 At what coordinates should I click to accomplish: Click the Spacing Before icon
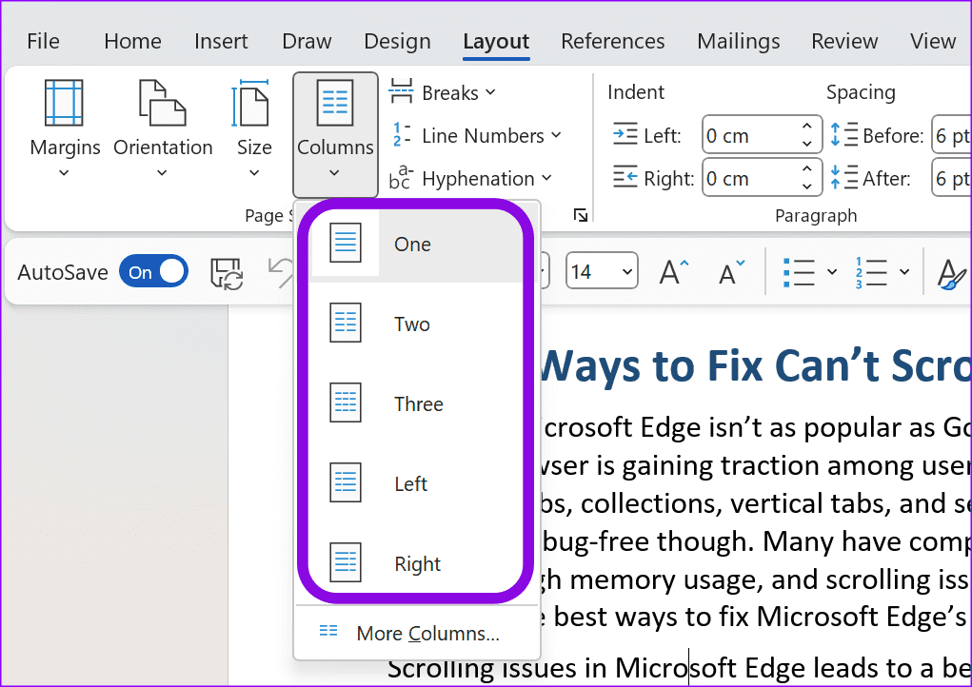[x=844, y=134]
